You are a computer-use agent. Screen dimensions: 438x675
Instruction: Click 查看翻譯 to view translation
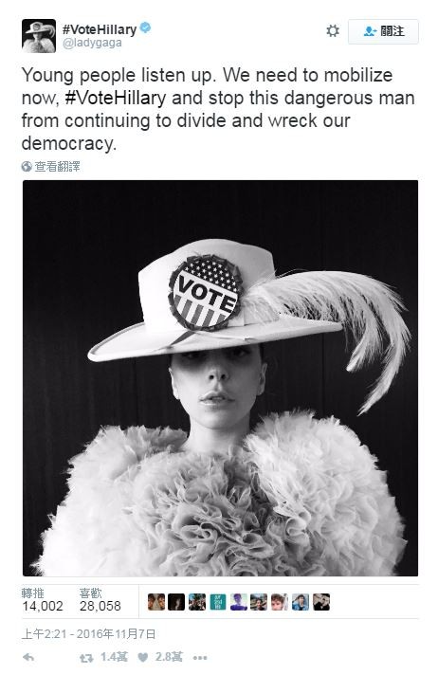point(57,167)
